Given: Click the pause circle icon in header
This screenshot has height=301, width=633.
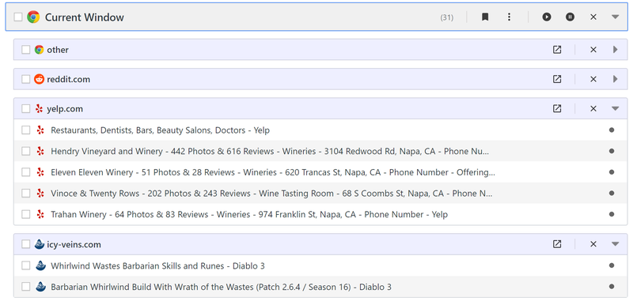Looking at the screenshot, I should (570, 17).
